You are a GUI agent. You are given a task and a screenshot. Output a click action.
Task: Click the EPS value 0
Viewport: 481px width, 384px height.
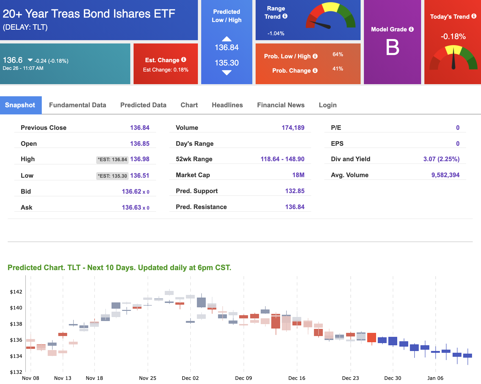coord(458,144)
